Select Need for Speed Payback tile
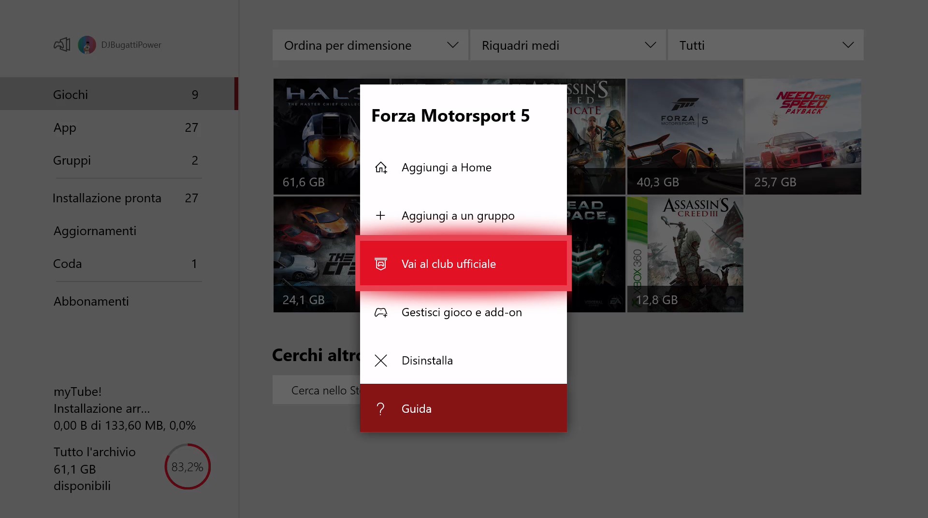 click(803, 137)
